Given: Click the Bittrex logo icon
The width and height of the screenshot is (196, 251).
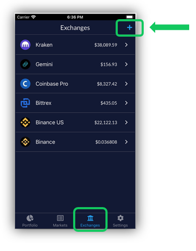Looking at the screenshot, I should click(25, 103).
